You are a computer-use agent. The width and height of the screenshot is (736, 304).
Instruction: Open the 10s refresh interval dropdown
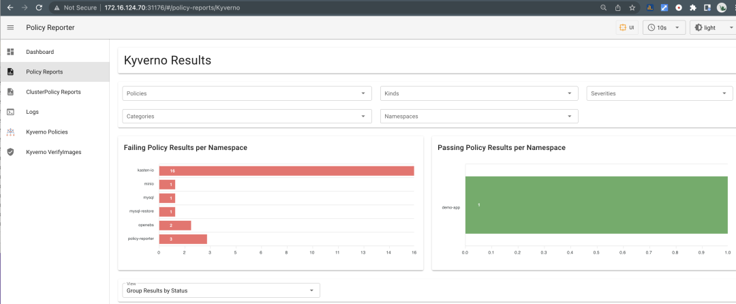(x=664, y=28)
